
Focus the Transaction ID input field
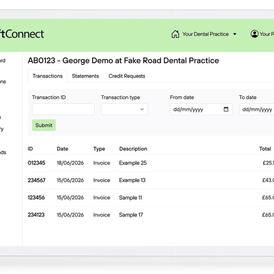[x=63, y=109]
